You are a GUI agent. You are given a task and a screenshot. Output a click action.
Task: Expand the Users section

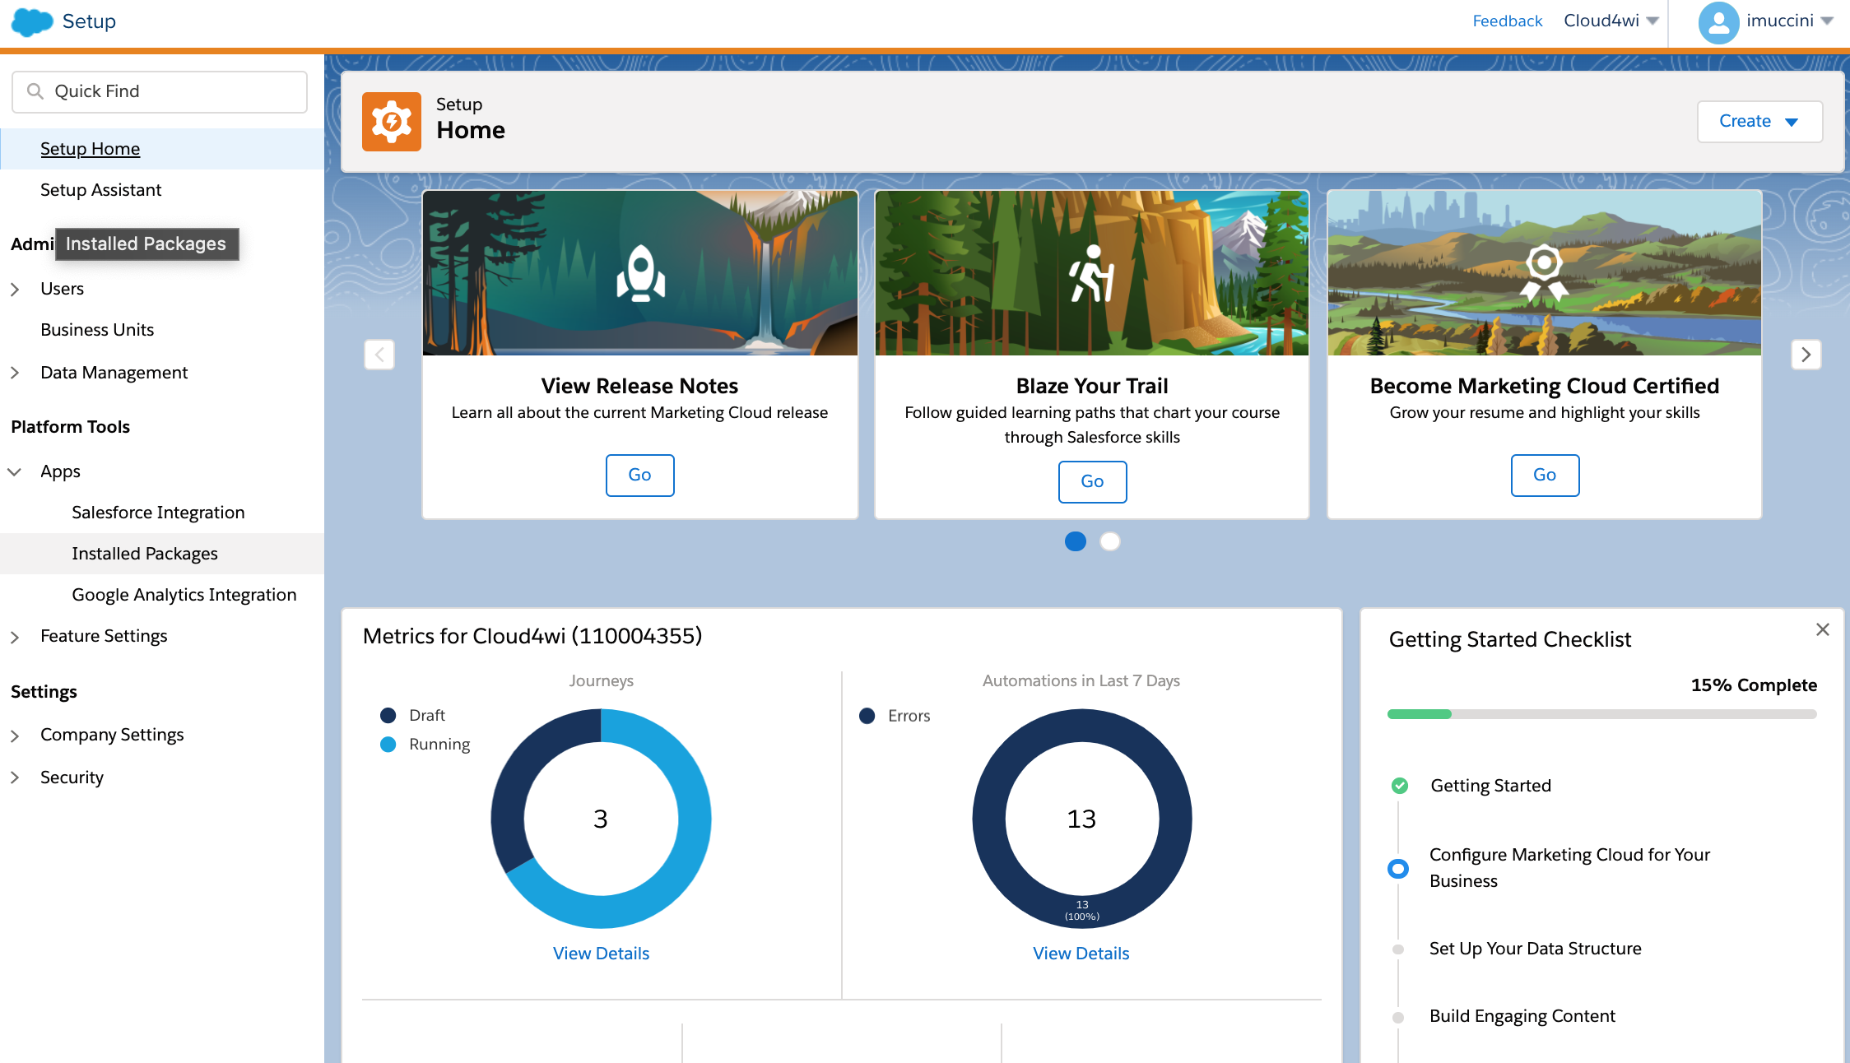pos(15,289)
